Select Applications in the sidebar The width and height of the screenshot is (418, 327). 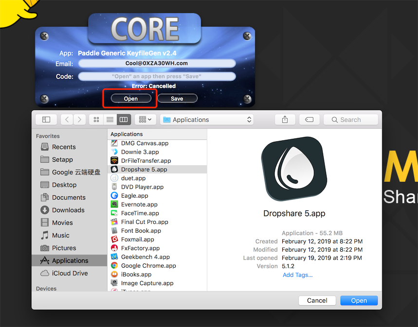click(x=69, y=260)
